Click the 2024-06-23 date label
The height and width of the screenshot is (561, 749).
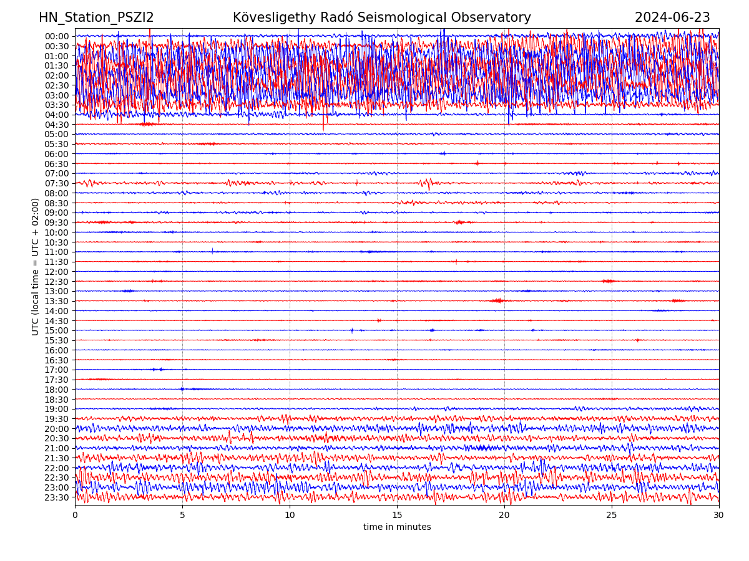pyautogui.click(x=672, y=17)
